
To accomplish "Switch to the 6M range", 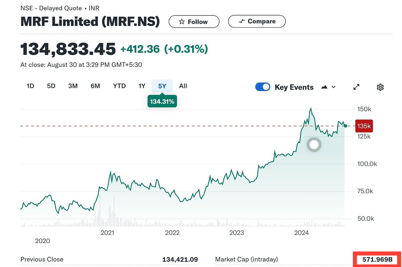I will pos(95,86).
